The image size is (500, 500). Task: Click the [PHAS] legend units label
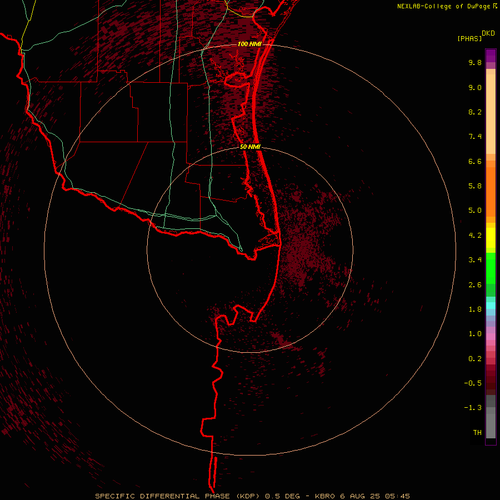click(x=469, y=39)
